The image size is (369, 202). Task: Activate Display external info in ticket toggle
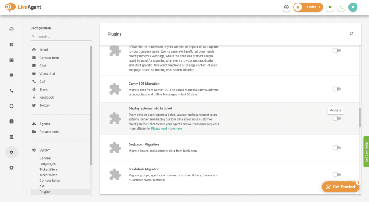point(337,118)
